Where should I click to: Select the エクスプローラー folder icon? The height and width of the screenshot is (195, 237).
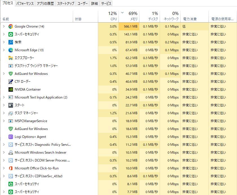pyautogui.click(x=11, y=58)
